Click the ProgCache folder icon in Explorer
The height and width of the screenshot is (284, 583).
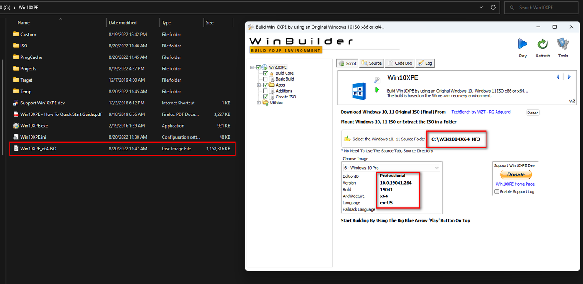pyautogui.click(x=16, y=57)
